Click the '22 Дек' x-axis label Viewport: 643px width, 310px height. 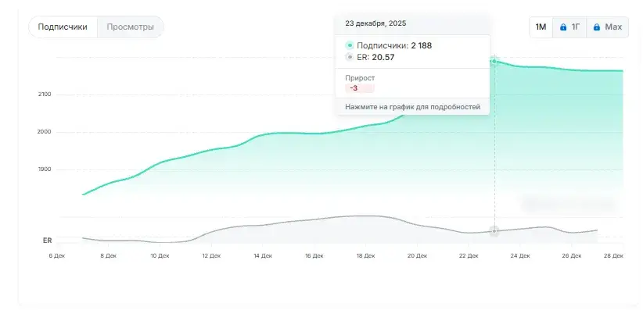[469, 256]
